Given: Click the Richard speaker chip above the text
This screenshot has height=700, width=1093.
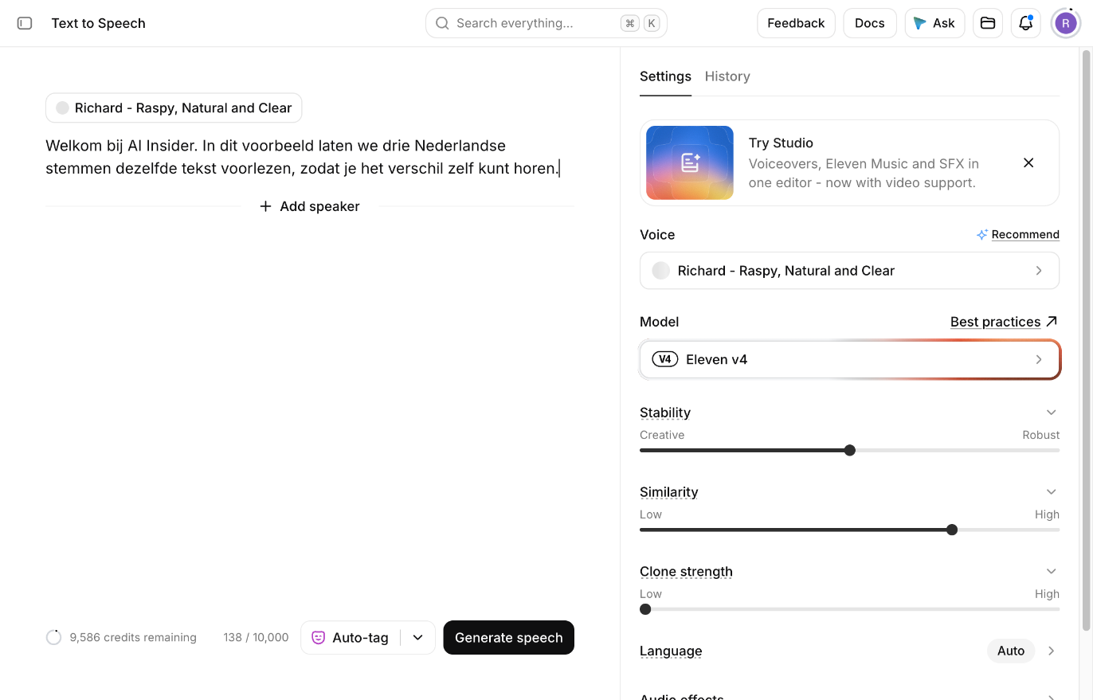Looking at the screenshot, I should pyautogui.click(x=174, y=108).
